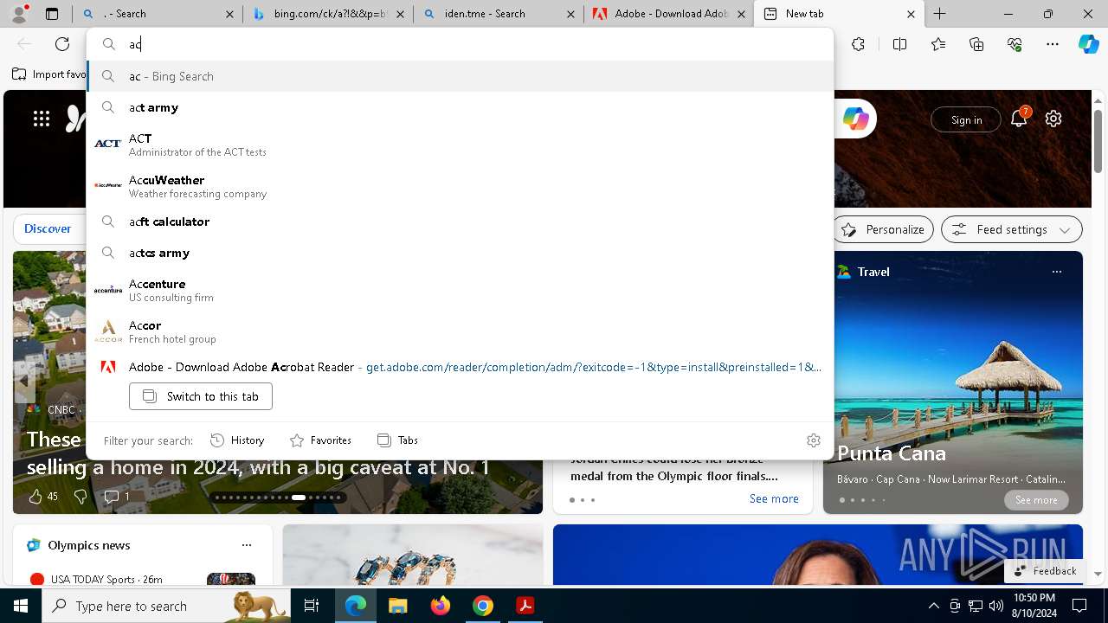Open File Explorer from taskbar

click(397, 606)
